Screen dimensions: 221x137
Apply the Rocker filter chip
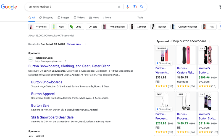tap(160, 27)
